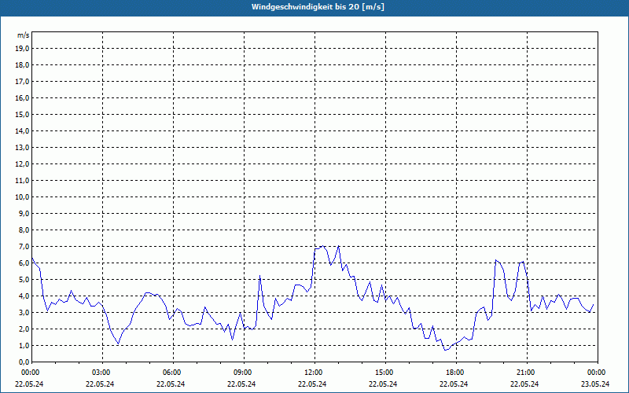Pick the '2,0' y-axis label
The image size is (629, 393).
[24, 329]
